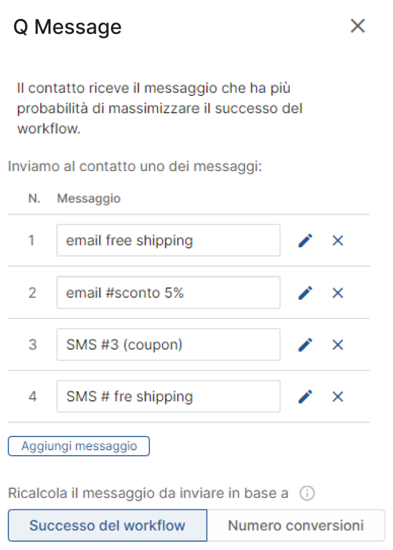Click the 'Messaggio' column header
This screenshot has height=550, width=393.
pyautogui.click(x=89, y=199)
